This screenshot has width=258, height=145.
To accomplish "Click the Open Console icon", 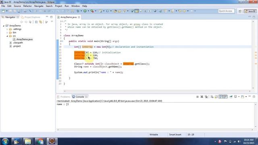I will coord(243,97).
